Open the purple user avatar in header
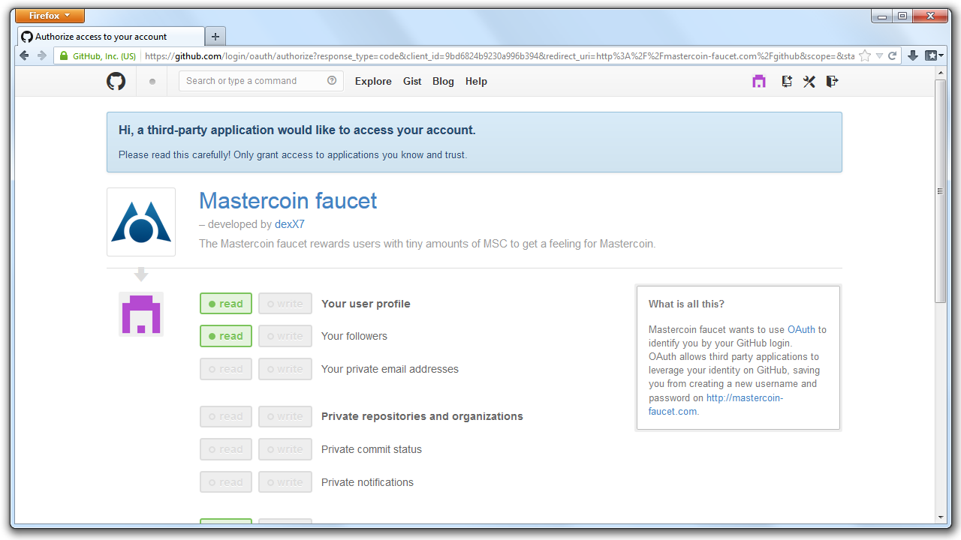961x540 pixels. [x=759, y=81]
